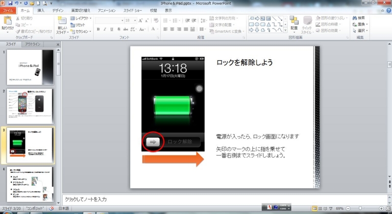Click the zoom slider handle
392x214 pixels.
(x=360, y=208)
